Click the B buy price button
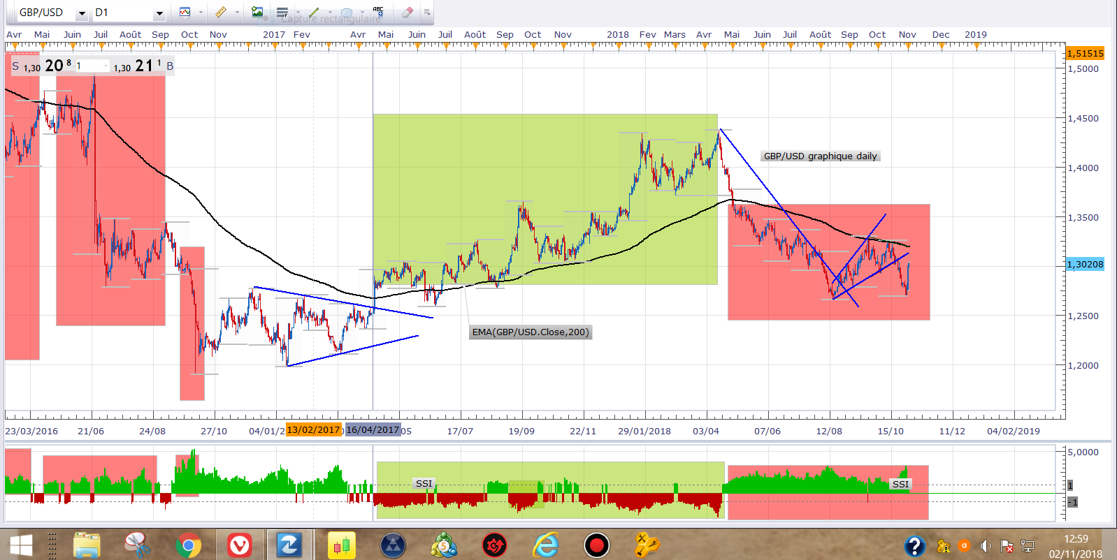The image size is (1117, 560). pyautogui.click(x=169, y=66)
